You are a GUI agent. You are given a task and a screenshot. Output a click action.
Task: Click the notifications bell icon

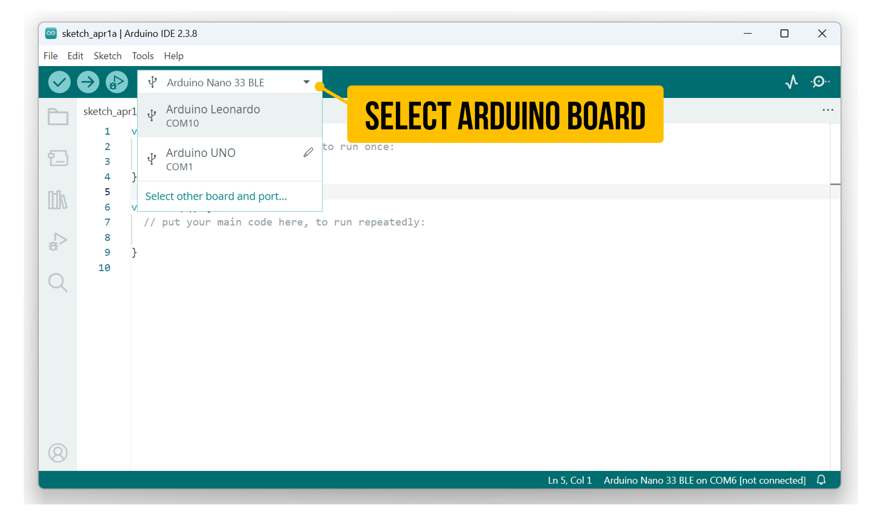[x=821, y=480]
